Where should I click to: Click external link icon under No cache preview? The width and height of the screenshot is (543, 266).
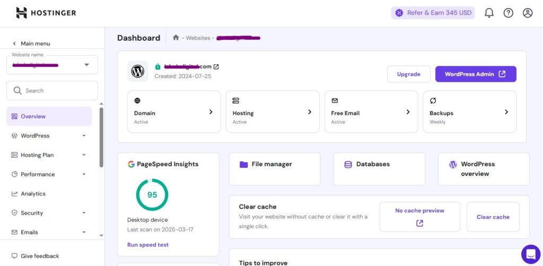(420, 224)
